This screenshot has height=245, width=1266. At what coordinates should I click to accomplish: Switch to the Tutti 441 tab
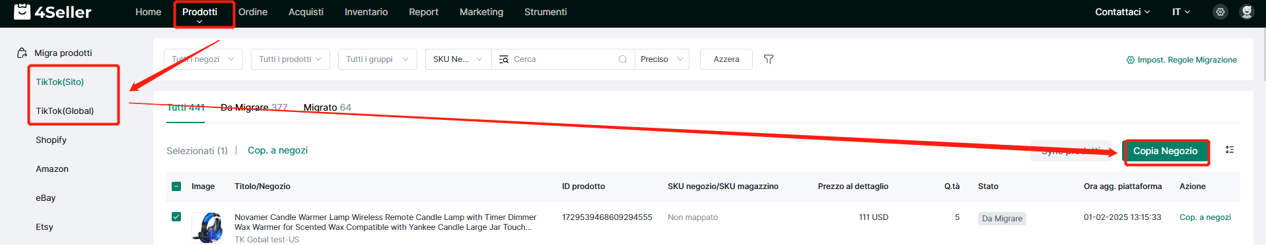[x=186, y=107]
